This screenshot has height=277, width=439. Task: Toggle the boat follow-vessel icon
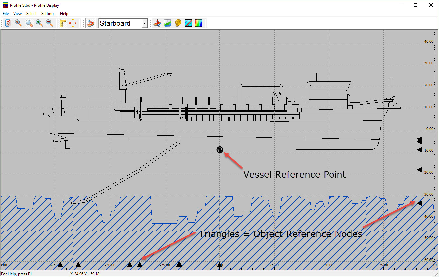coord(90,23)
